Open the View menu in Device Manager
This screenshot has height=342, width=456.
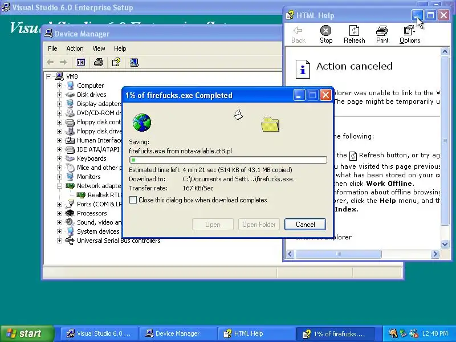tap(99, 48)
